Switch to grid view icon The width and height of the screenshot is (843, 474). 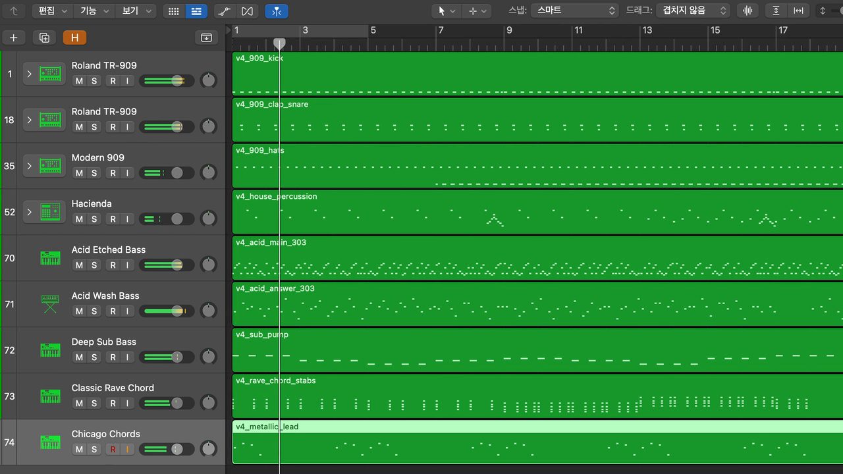[x=173, y=11]
